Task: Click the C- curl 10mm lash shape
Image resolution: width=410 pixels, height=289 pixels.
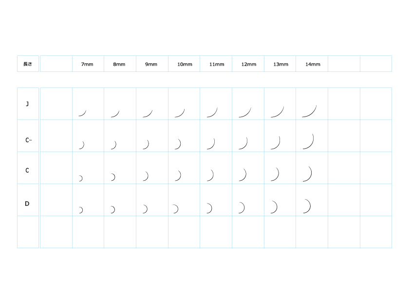Action: (178, 144)
